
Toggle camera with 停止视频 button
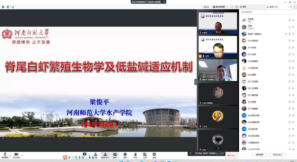pos(16,155)
